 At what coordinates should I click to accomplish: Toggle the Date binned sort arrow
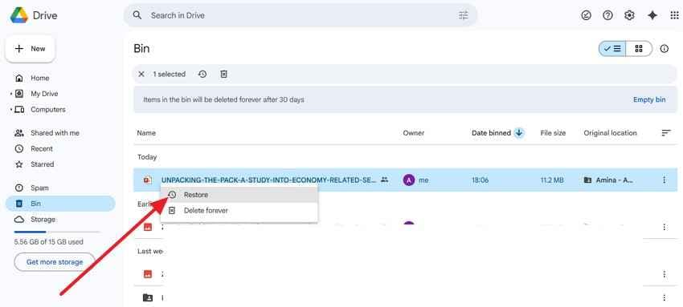(x=519, y=133)
